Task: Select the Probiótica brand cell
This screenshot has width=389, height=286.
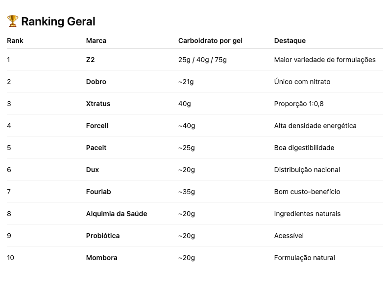Action: (103, 236)
